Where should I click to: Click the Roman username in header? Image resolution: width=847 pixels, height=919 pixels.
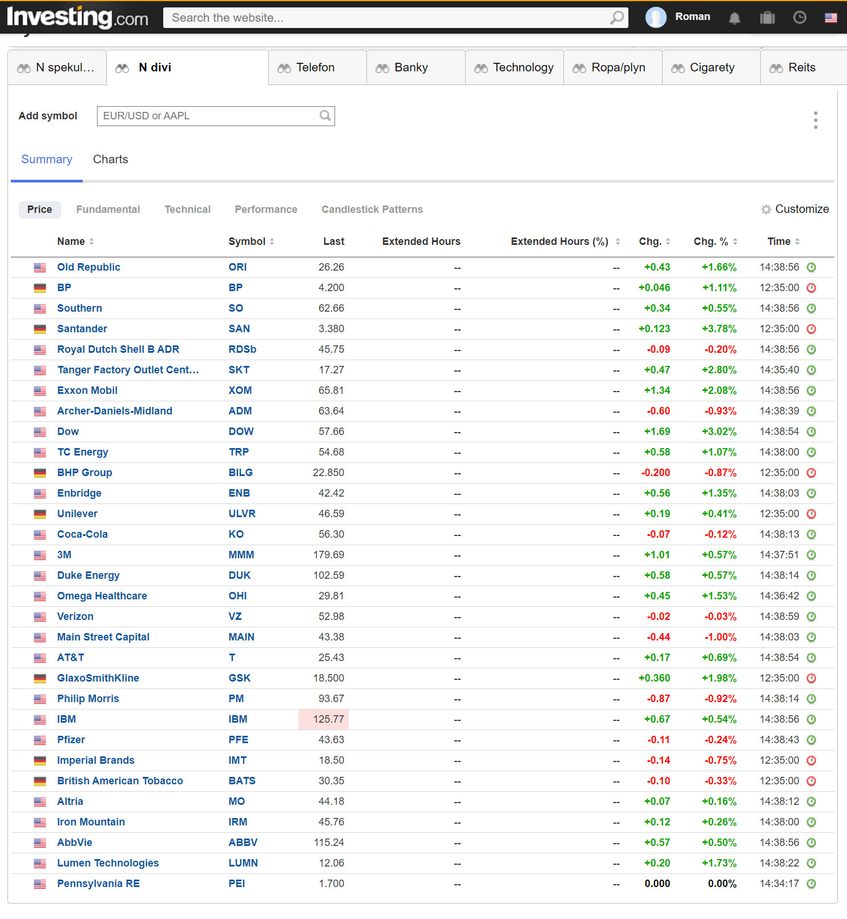(692, 17)
